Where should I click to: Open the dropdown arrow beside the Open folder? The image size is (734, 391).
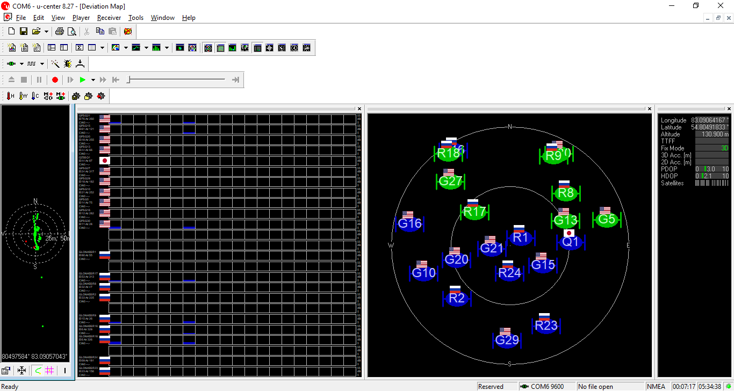[46, 32]
